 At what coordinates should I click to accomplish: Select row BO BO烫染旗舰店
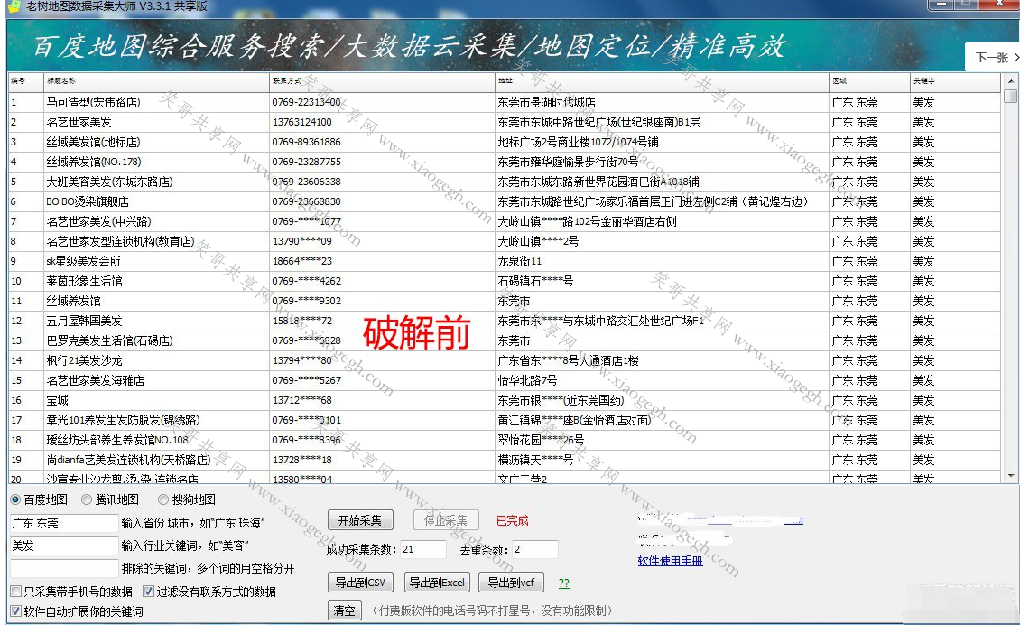tap(505, 201)
